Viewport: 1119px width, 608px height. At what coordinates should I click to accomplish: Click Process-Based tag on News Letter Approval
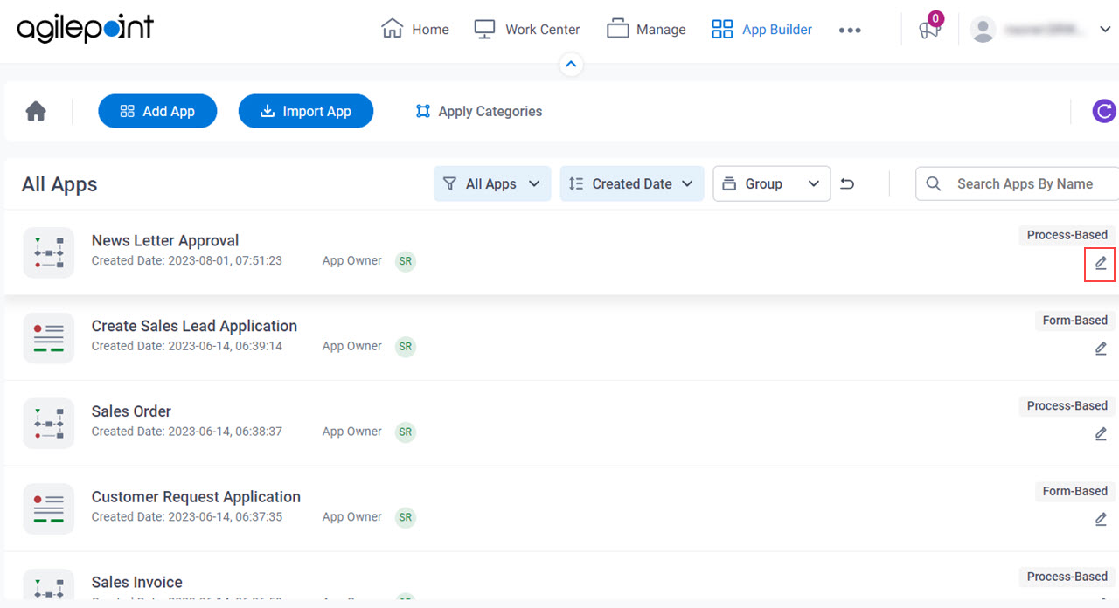pyautogui.click(x=1067, y=235)
